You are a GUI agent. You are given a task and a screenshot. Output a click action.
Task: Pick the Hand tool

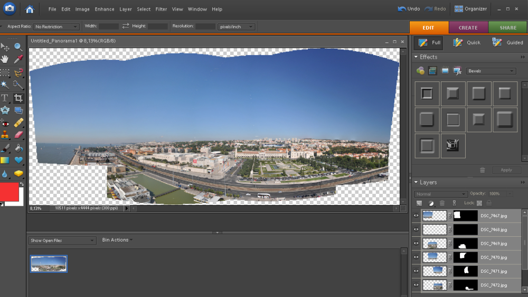coord(5,59)
